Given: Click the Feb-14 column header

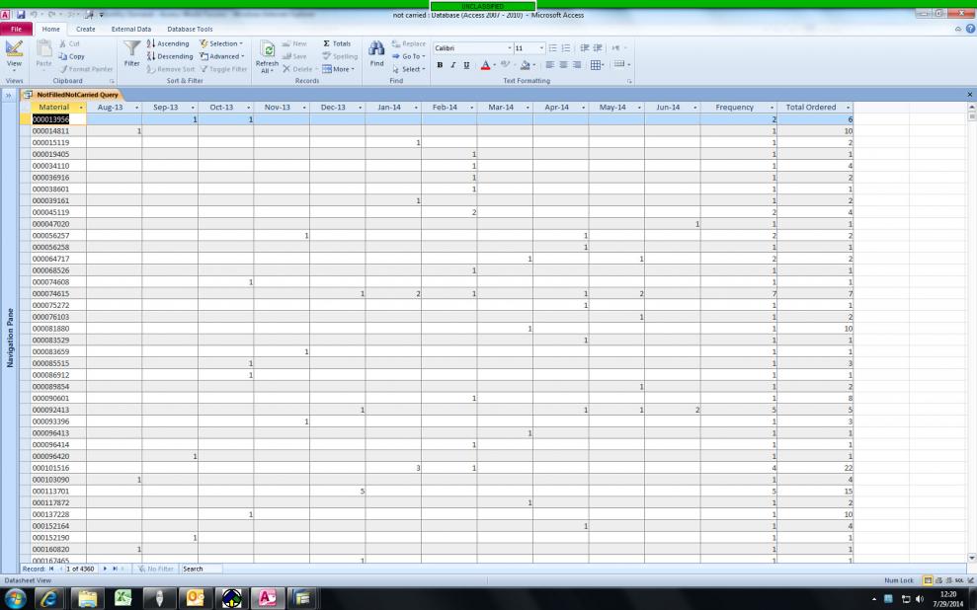Looking at the screenshot, I should pyautogui.click(x=448, y=107).
